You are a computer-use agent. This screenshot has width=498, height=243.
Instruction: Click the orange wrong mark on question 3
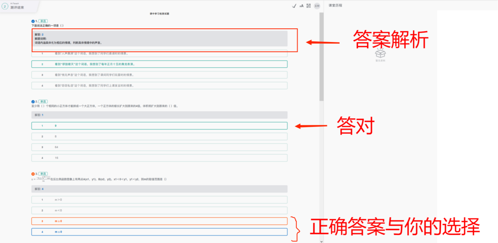33,174
